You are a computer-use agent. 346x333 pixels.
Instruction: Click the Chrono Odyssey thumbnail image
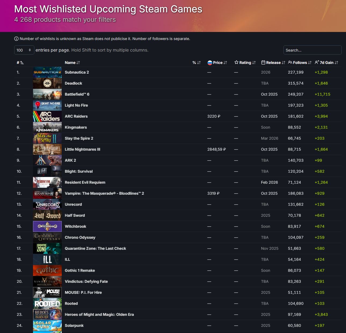[47, 237]
